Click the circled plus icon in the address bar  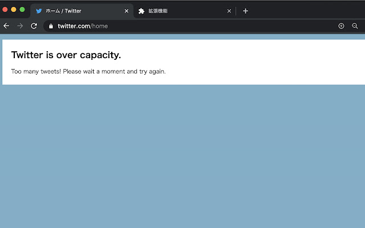[x=341, y=26]
